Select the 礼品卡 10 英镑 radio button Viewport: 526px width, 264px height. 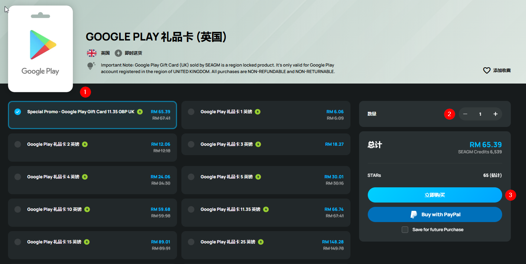pyautogui.click(x=18, y=209)
